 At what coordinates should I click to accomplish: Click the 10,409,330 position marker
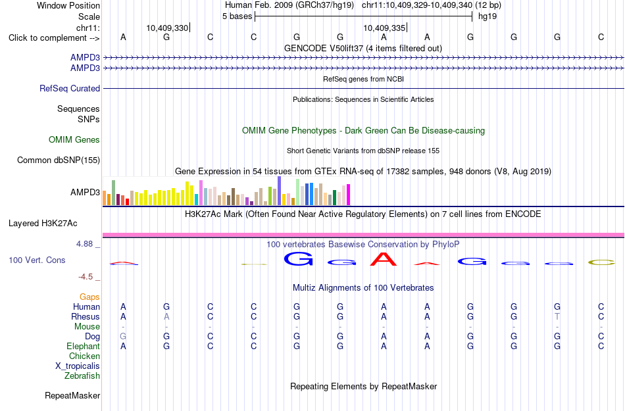point(168,28)
